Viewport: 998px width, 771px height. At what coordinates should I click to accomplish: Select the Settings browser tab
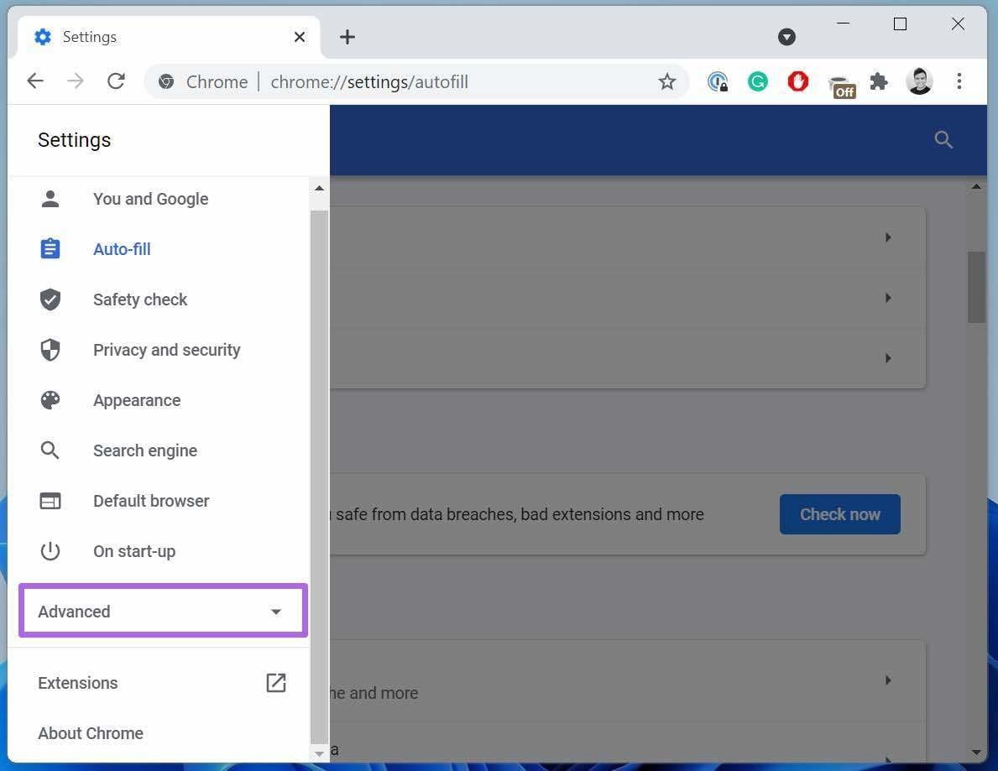pos(169,37)
